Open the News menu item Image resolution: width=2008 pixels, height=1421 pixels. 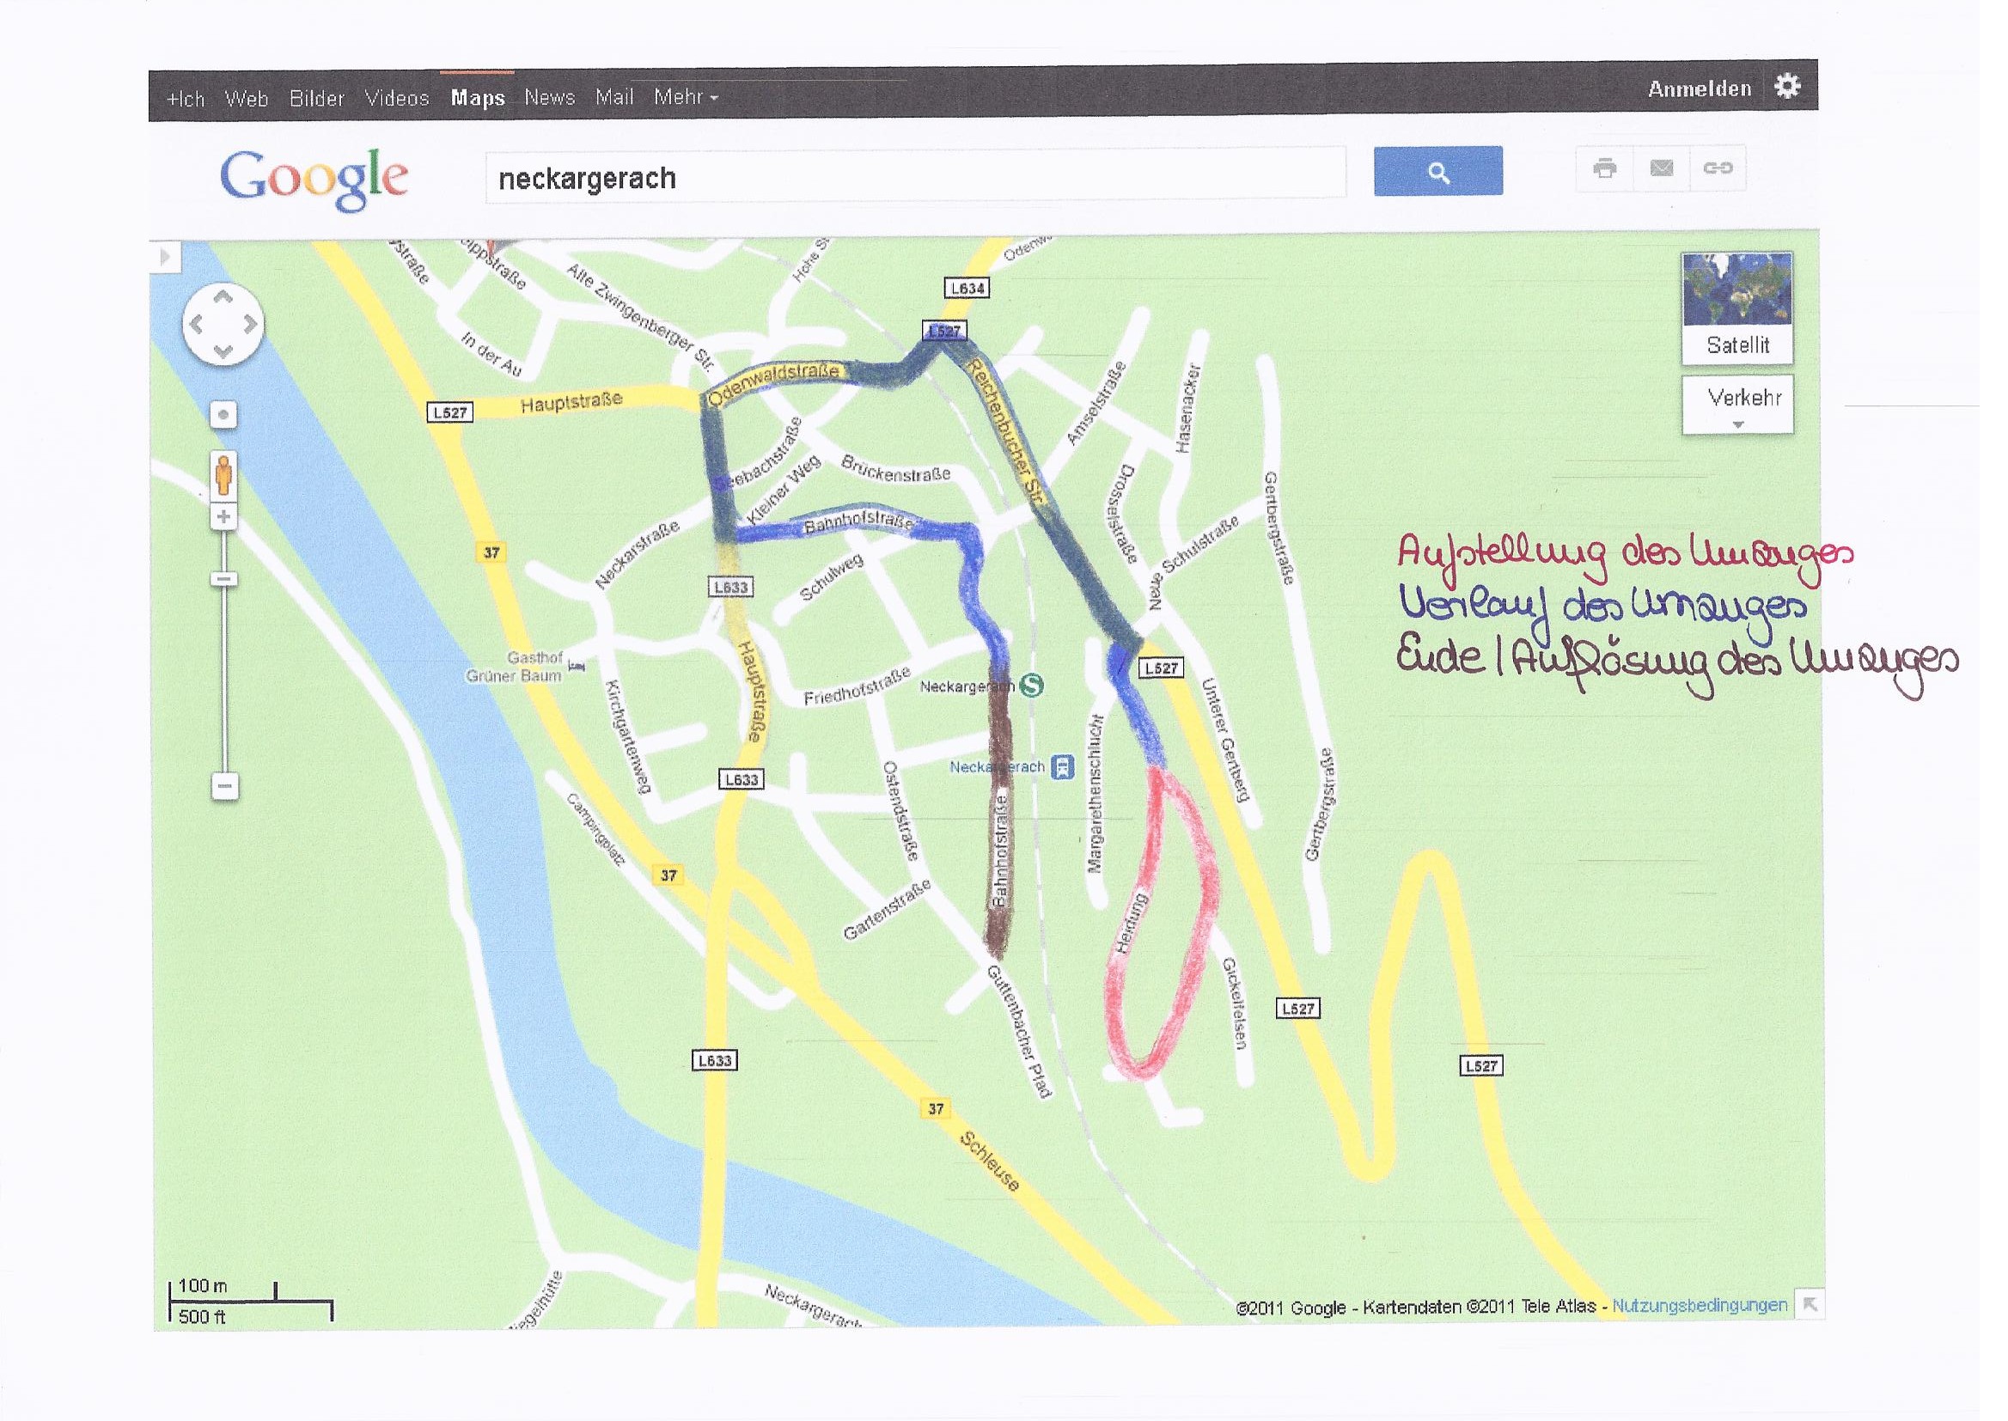pos(549,97)
